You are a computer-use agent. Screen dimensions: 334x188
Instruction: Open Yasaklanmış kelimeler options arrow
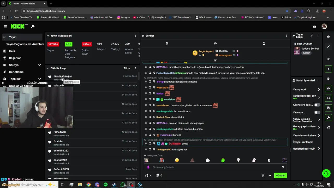click(x=319, y=136)
